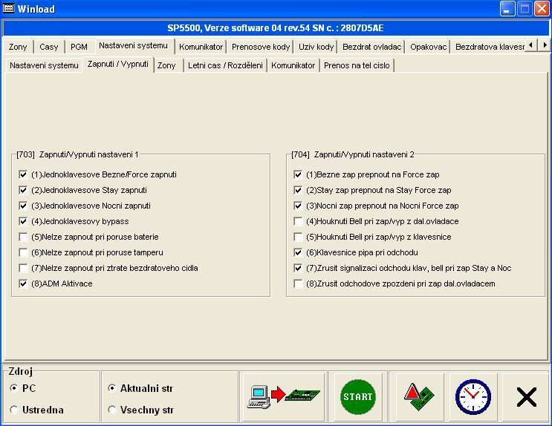The image size is (552, 426).
Task: Select Ustredna as the source
Action: 14,410
